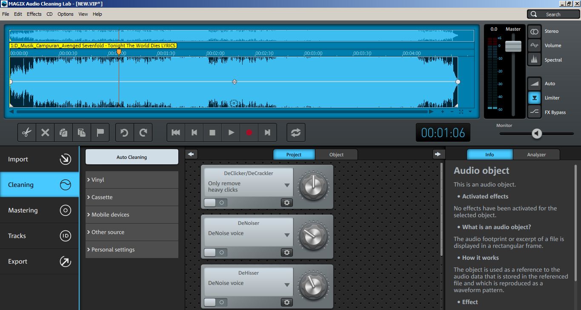Switch to the Analyzer tab

pyautogui.click(x=536, y=155)
